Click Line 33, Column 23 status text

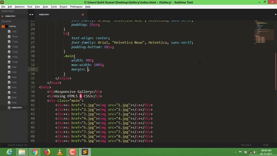coord(17,145)
